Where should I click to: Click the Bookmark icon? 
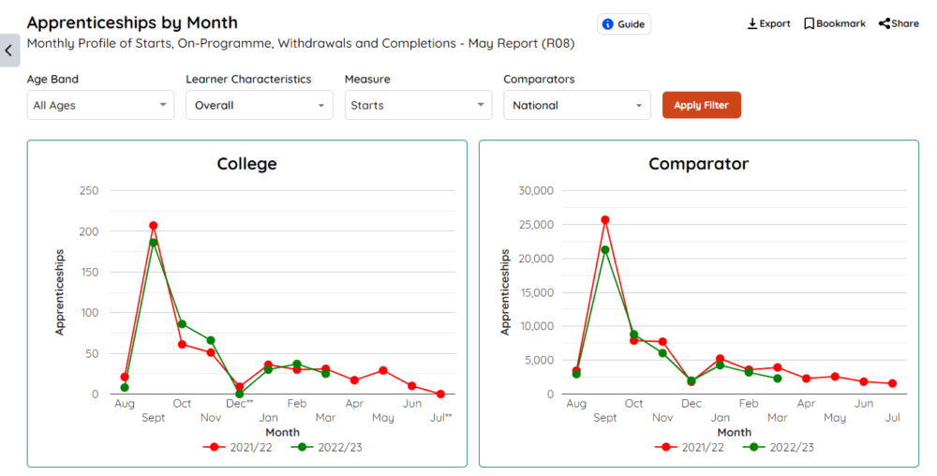[809, 23]
